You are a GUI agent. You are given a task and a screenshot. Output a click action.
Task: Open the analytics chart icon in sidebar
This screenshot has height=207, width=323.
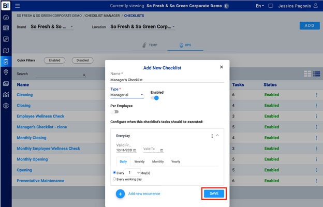6,94
